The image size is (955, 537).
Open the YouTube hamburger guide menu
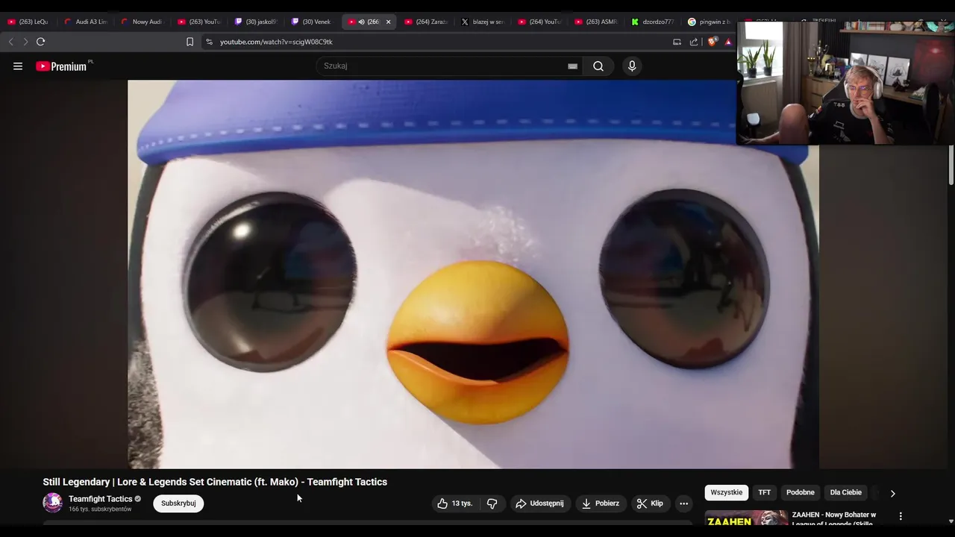tap(18, 66)
